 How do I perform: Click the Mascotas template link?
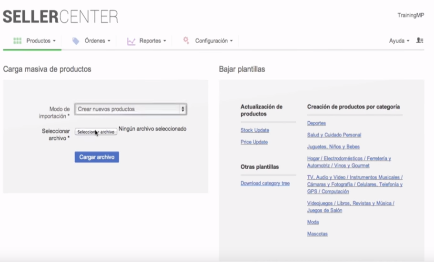[317, 234]
